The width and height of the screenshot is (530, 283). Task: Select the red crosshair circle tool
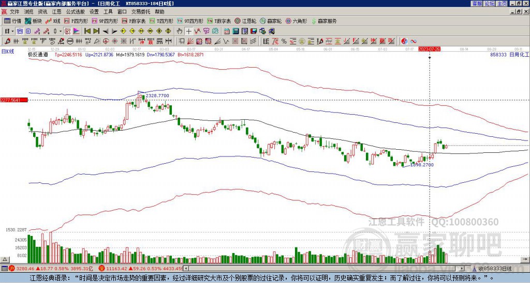coord(106,41)
